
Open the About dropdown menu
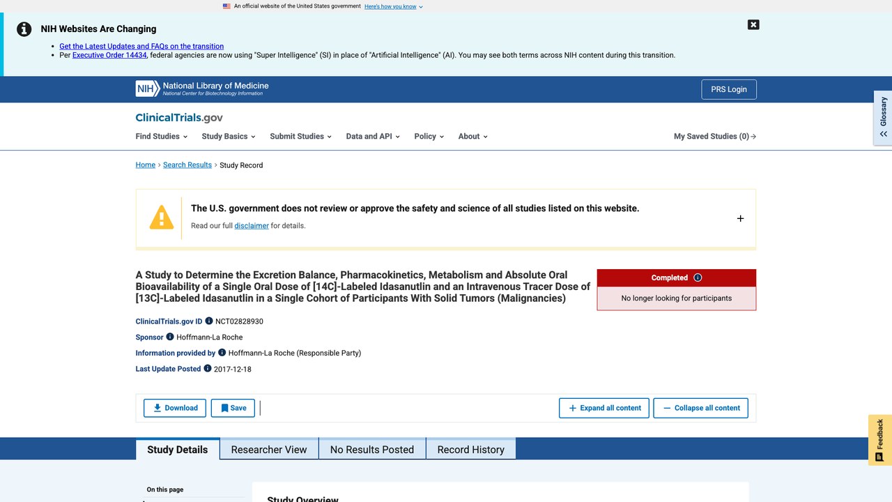point(472,137)
